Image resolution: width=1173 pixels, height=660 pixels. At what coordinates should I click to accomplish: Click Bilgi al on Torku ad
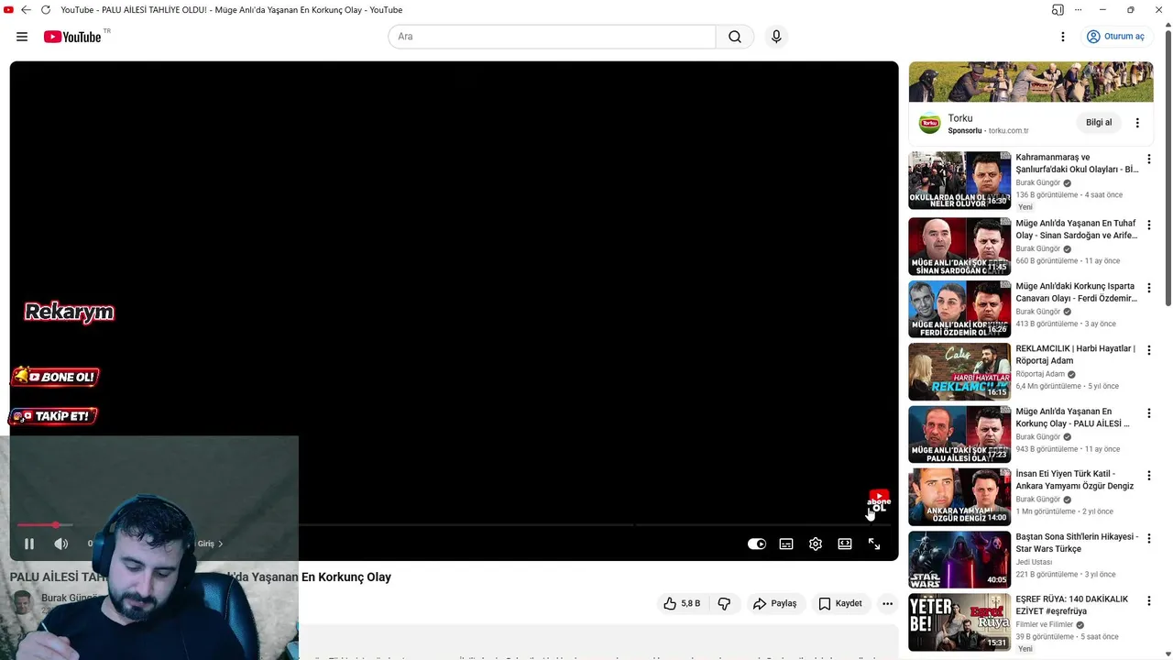[1099, 123]
